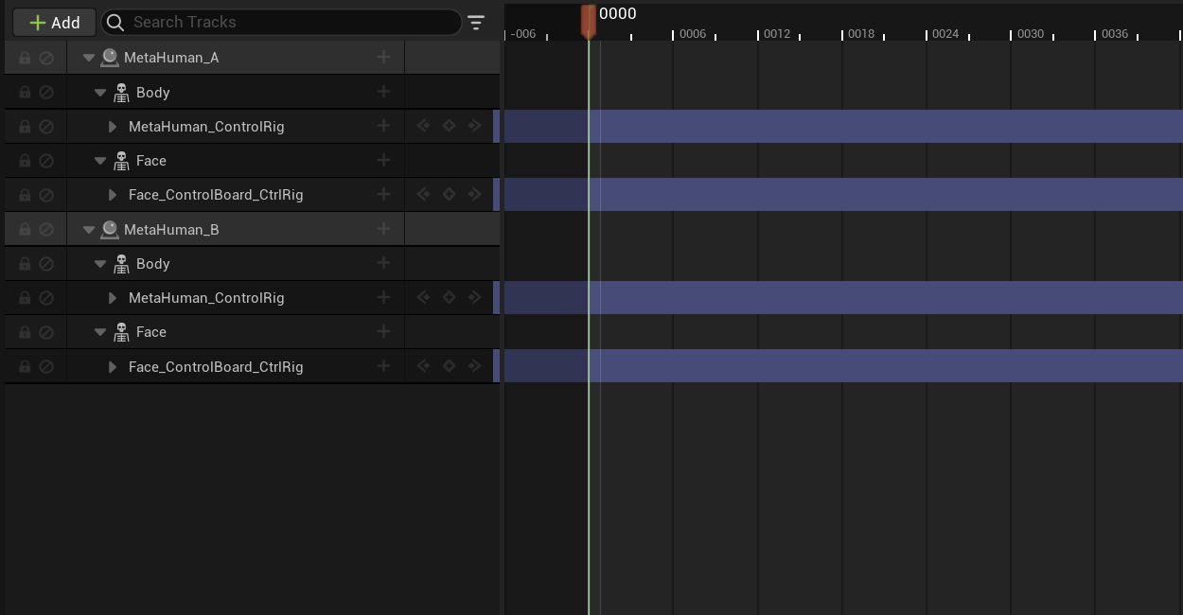Select MetaHuman_A's Face_ControlBoard_CtrlRig section in the timeline

click(x=843, y=194)
